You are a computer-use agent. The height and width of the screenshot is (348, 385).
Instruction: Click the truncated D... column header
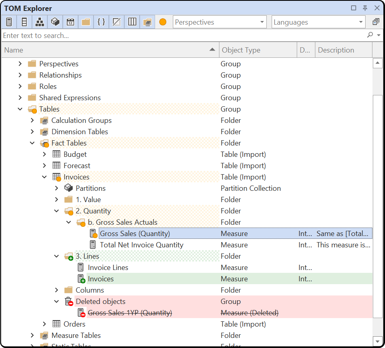tap(306, 50)
